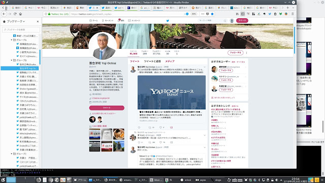Send first tweet via direct message icon
The width and height of the screenshot is (325, 183).
[x=172, y=128]
